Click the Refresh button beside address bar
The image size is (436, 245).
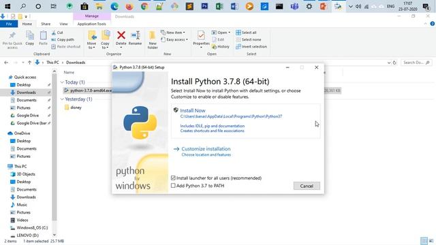[394, 63]
